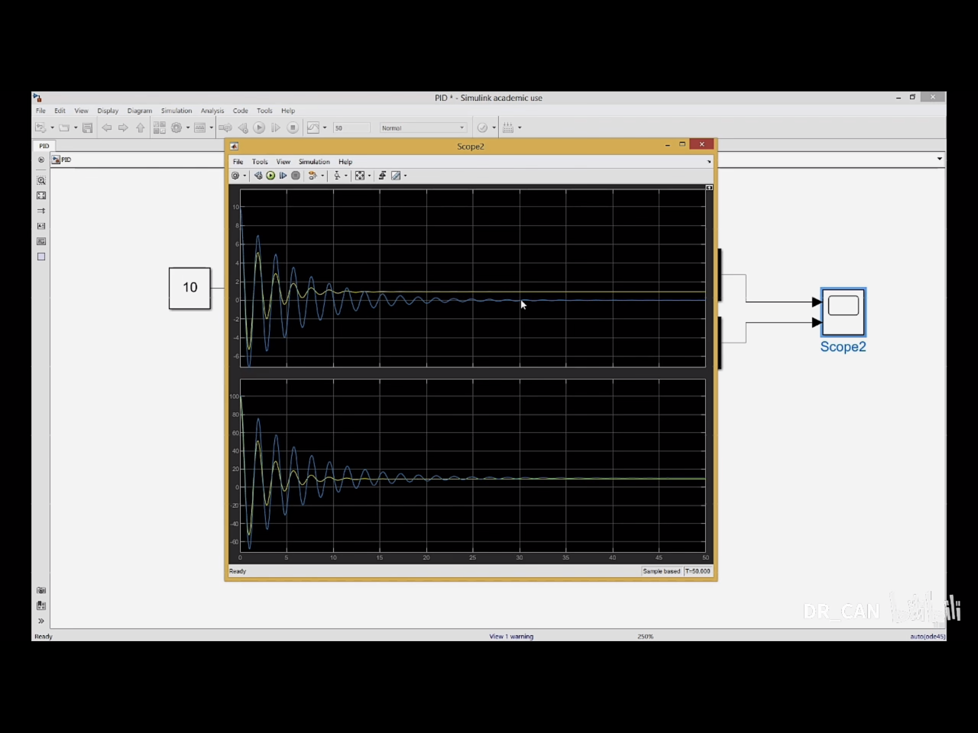Image resolution: width=978 pixels, height=733 pixels.
Task: Click the Annotation icon in left palette
Action: (41, 226)
